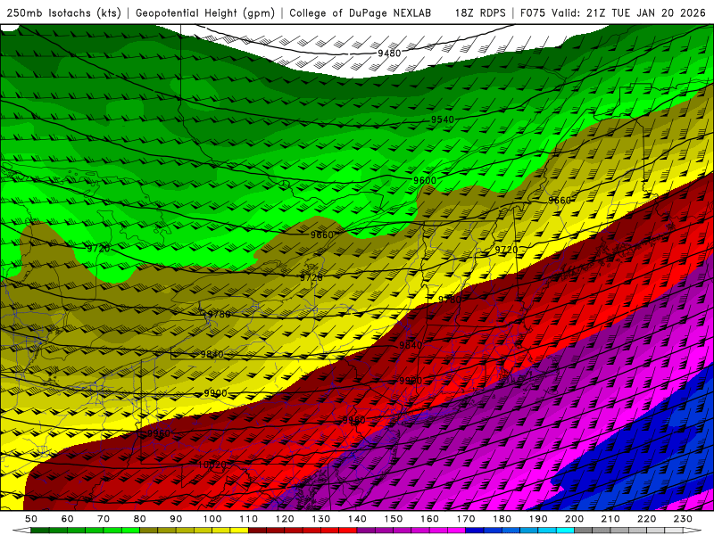This screenshot has height=535, width=714.
Task: Click the cyan legend swatch just before 200
Action: pyautogui.click(x=565, y=531)
